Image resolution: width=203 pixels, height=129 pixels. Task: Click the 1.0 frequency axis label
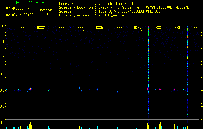3,58
